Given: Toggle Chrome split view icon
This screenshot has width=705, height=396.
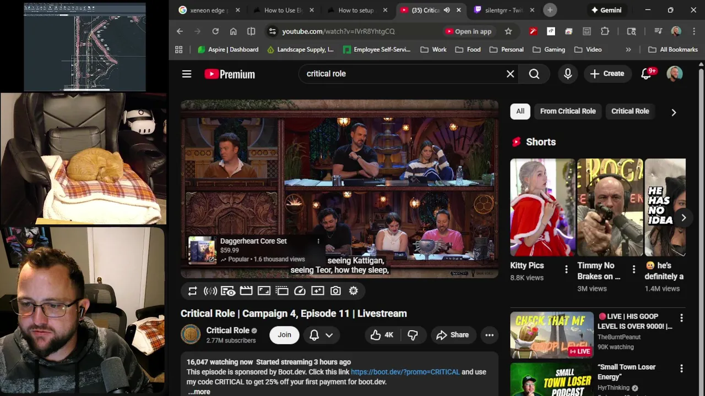Looking at the screenshot, I should 251,31.
